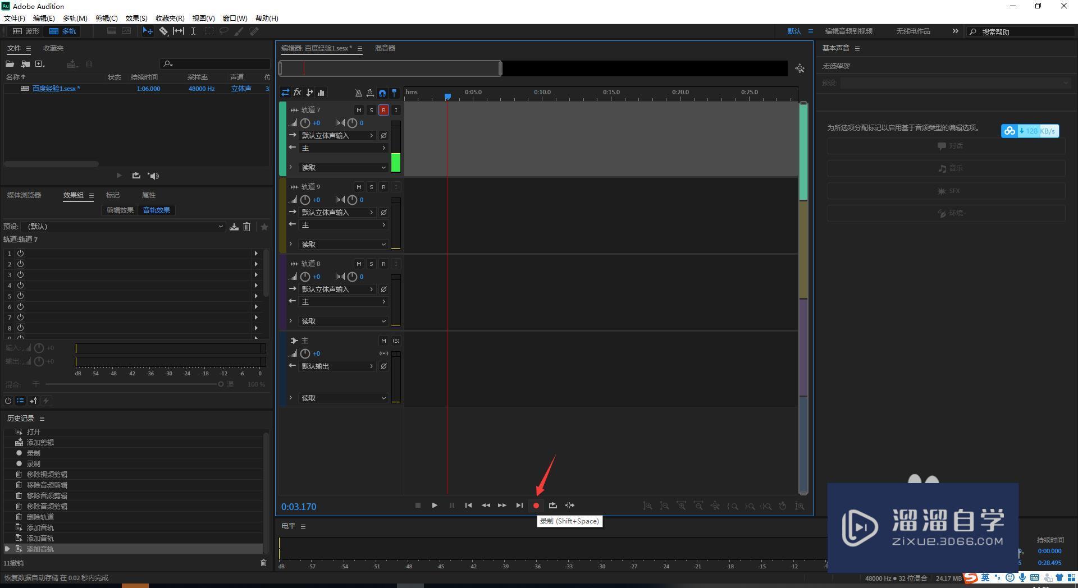The width and height of the screenshot is (1078, 588).
Task: Switch to 媒体浏览器 tab
Action: 24,195
